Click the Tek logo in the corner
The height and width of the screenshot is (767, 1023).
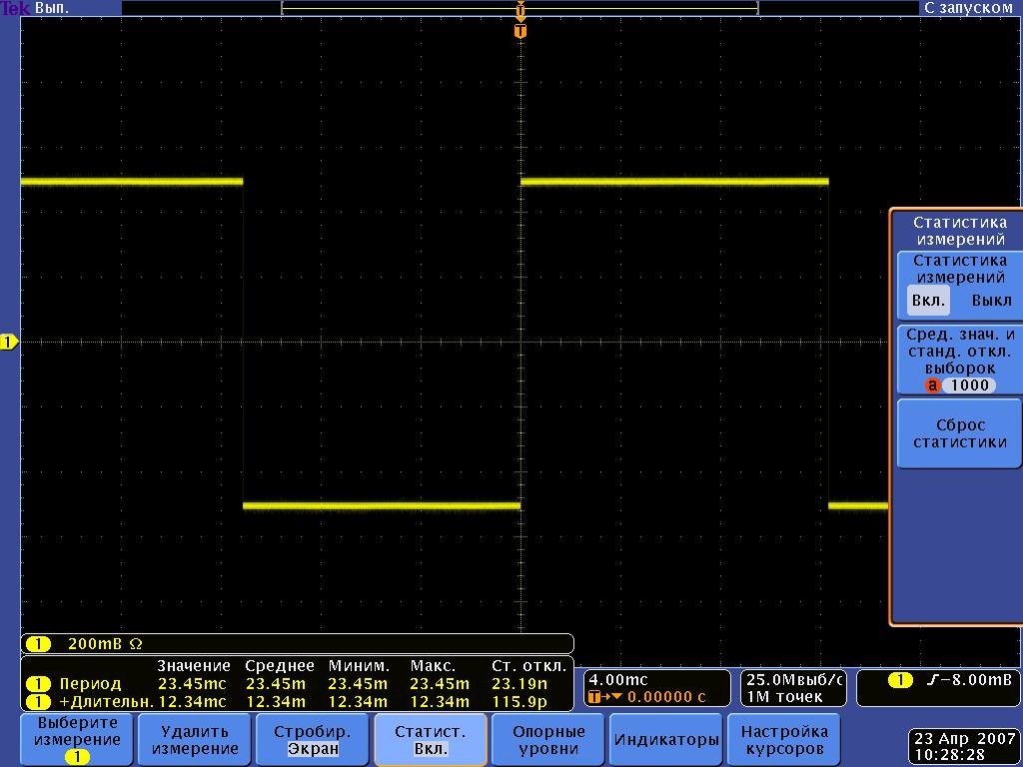[x=15, y=8]
